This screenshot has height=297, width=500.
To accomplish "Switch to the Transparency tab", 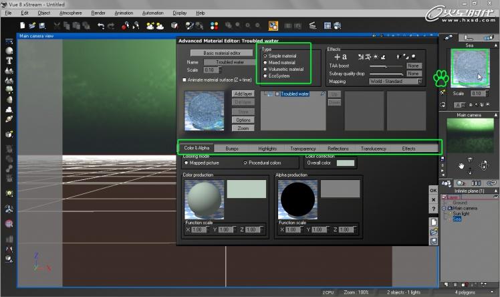I will [303, 148].
